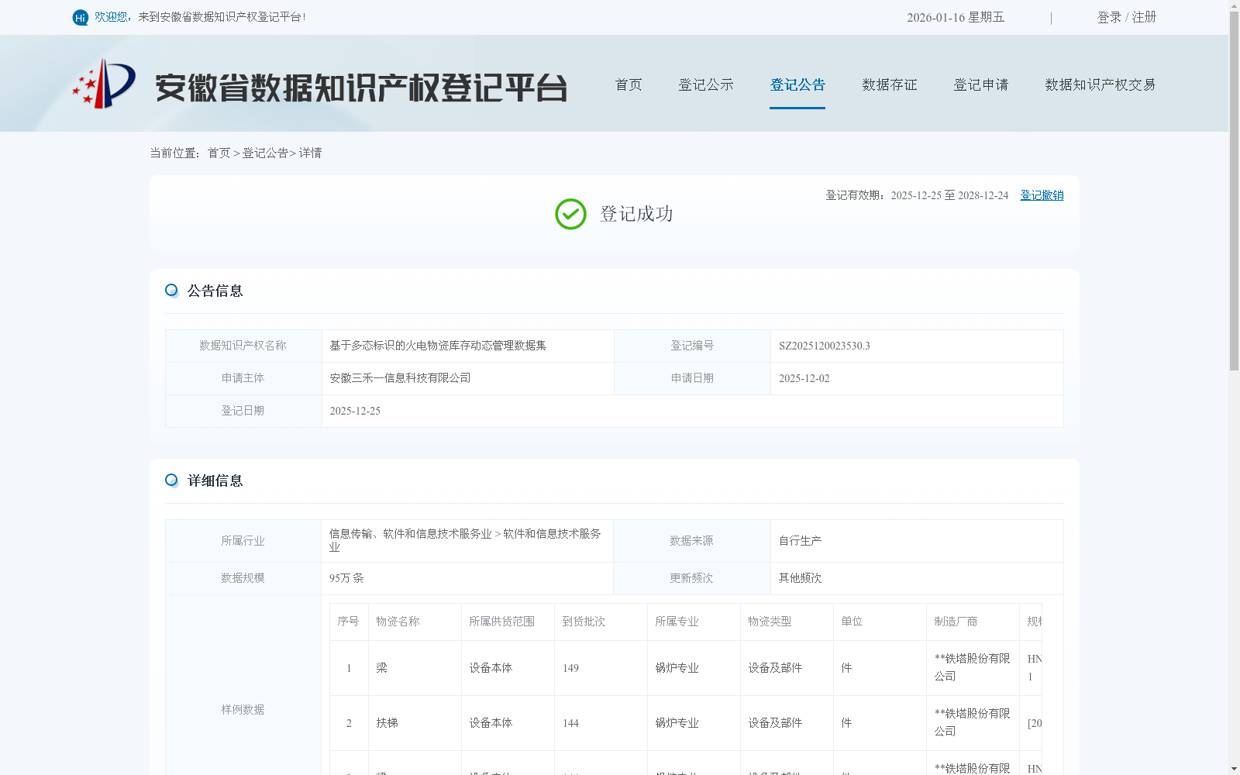Screen dimensions: 1240x775
Task: Select registration number SZ2025120023530.3
Action: coord(825,346)
